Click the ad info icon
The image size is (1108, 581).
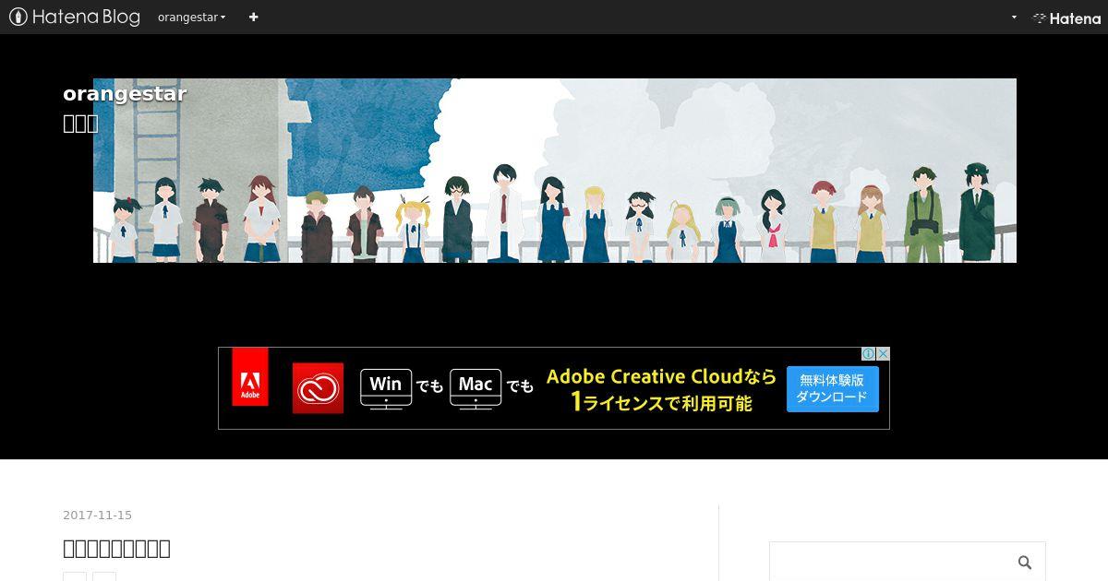868,354
